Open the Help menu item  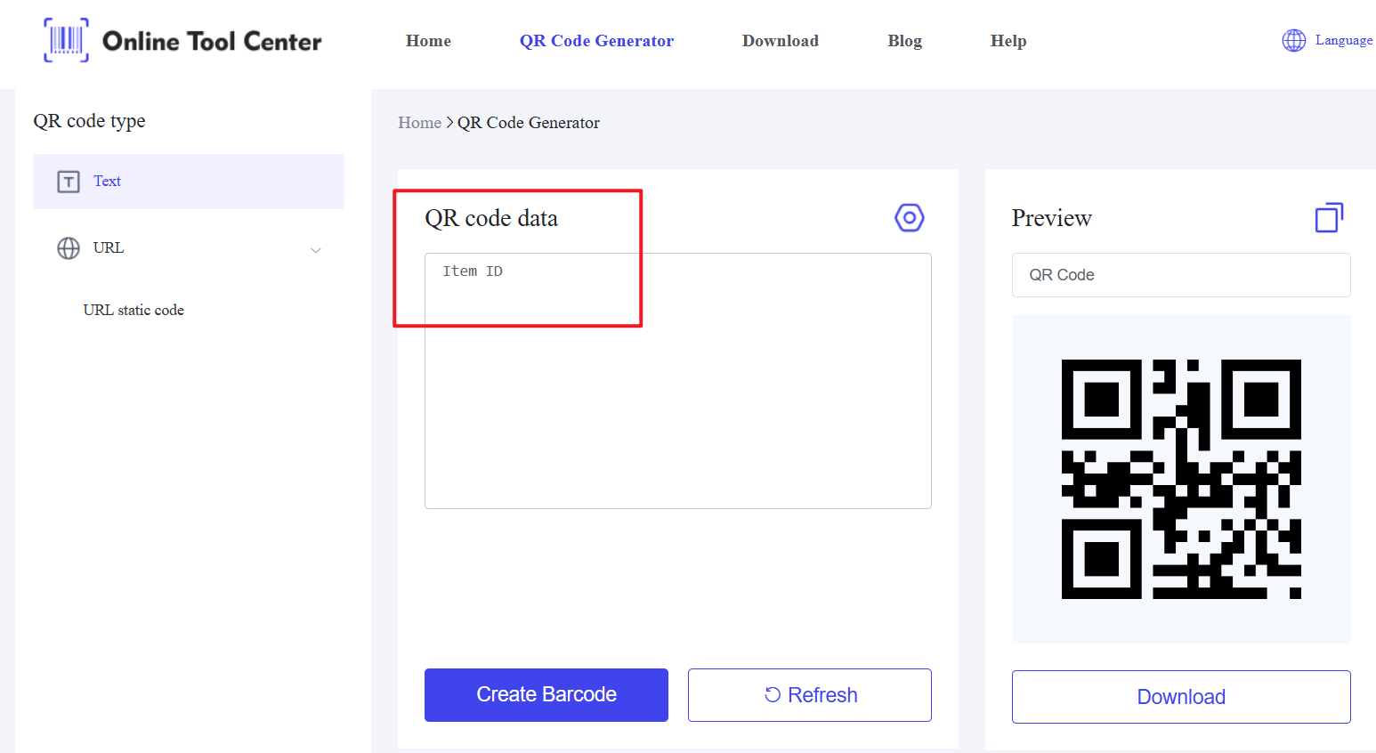point(1008,41)
